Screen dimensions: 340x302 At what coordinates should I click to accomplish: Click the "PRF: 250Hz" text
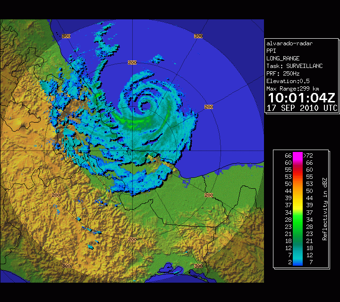283,74
